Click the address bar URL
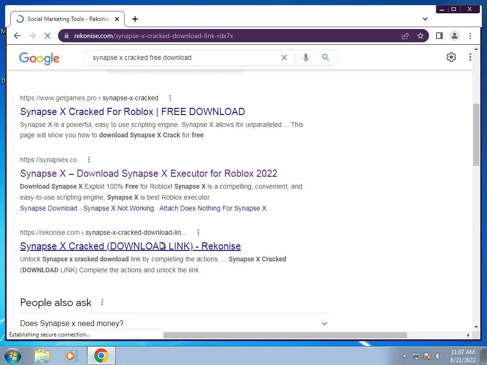This screenshot has width=487, height=365. [x=154, y=36]
